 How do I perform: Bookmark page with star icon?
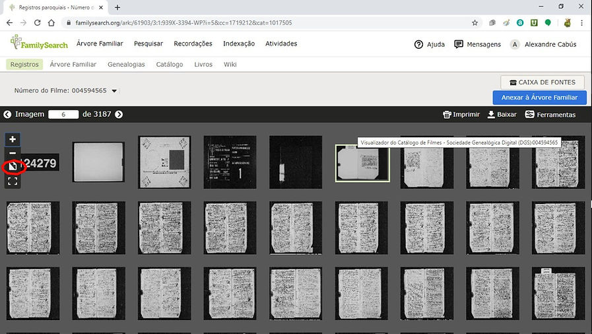tap(475, 22)
